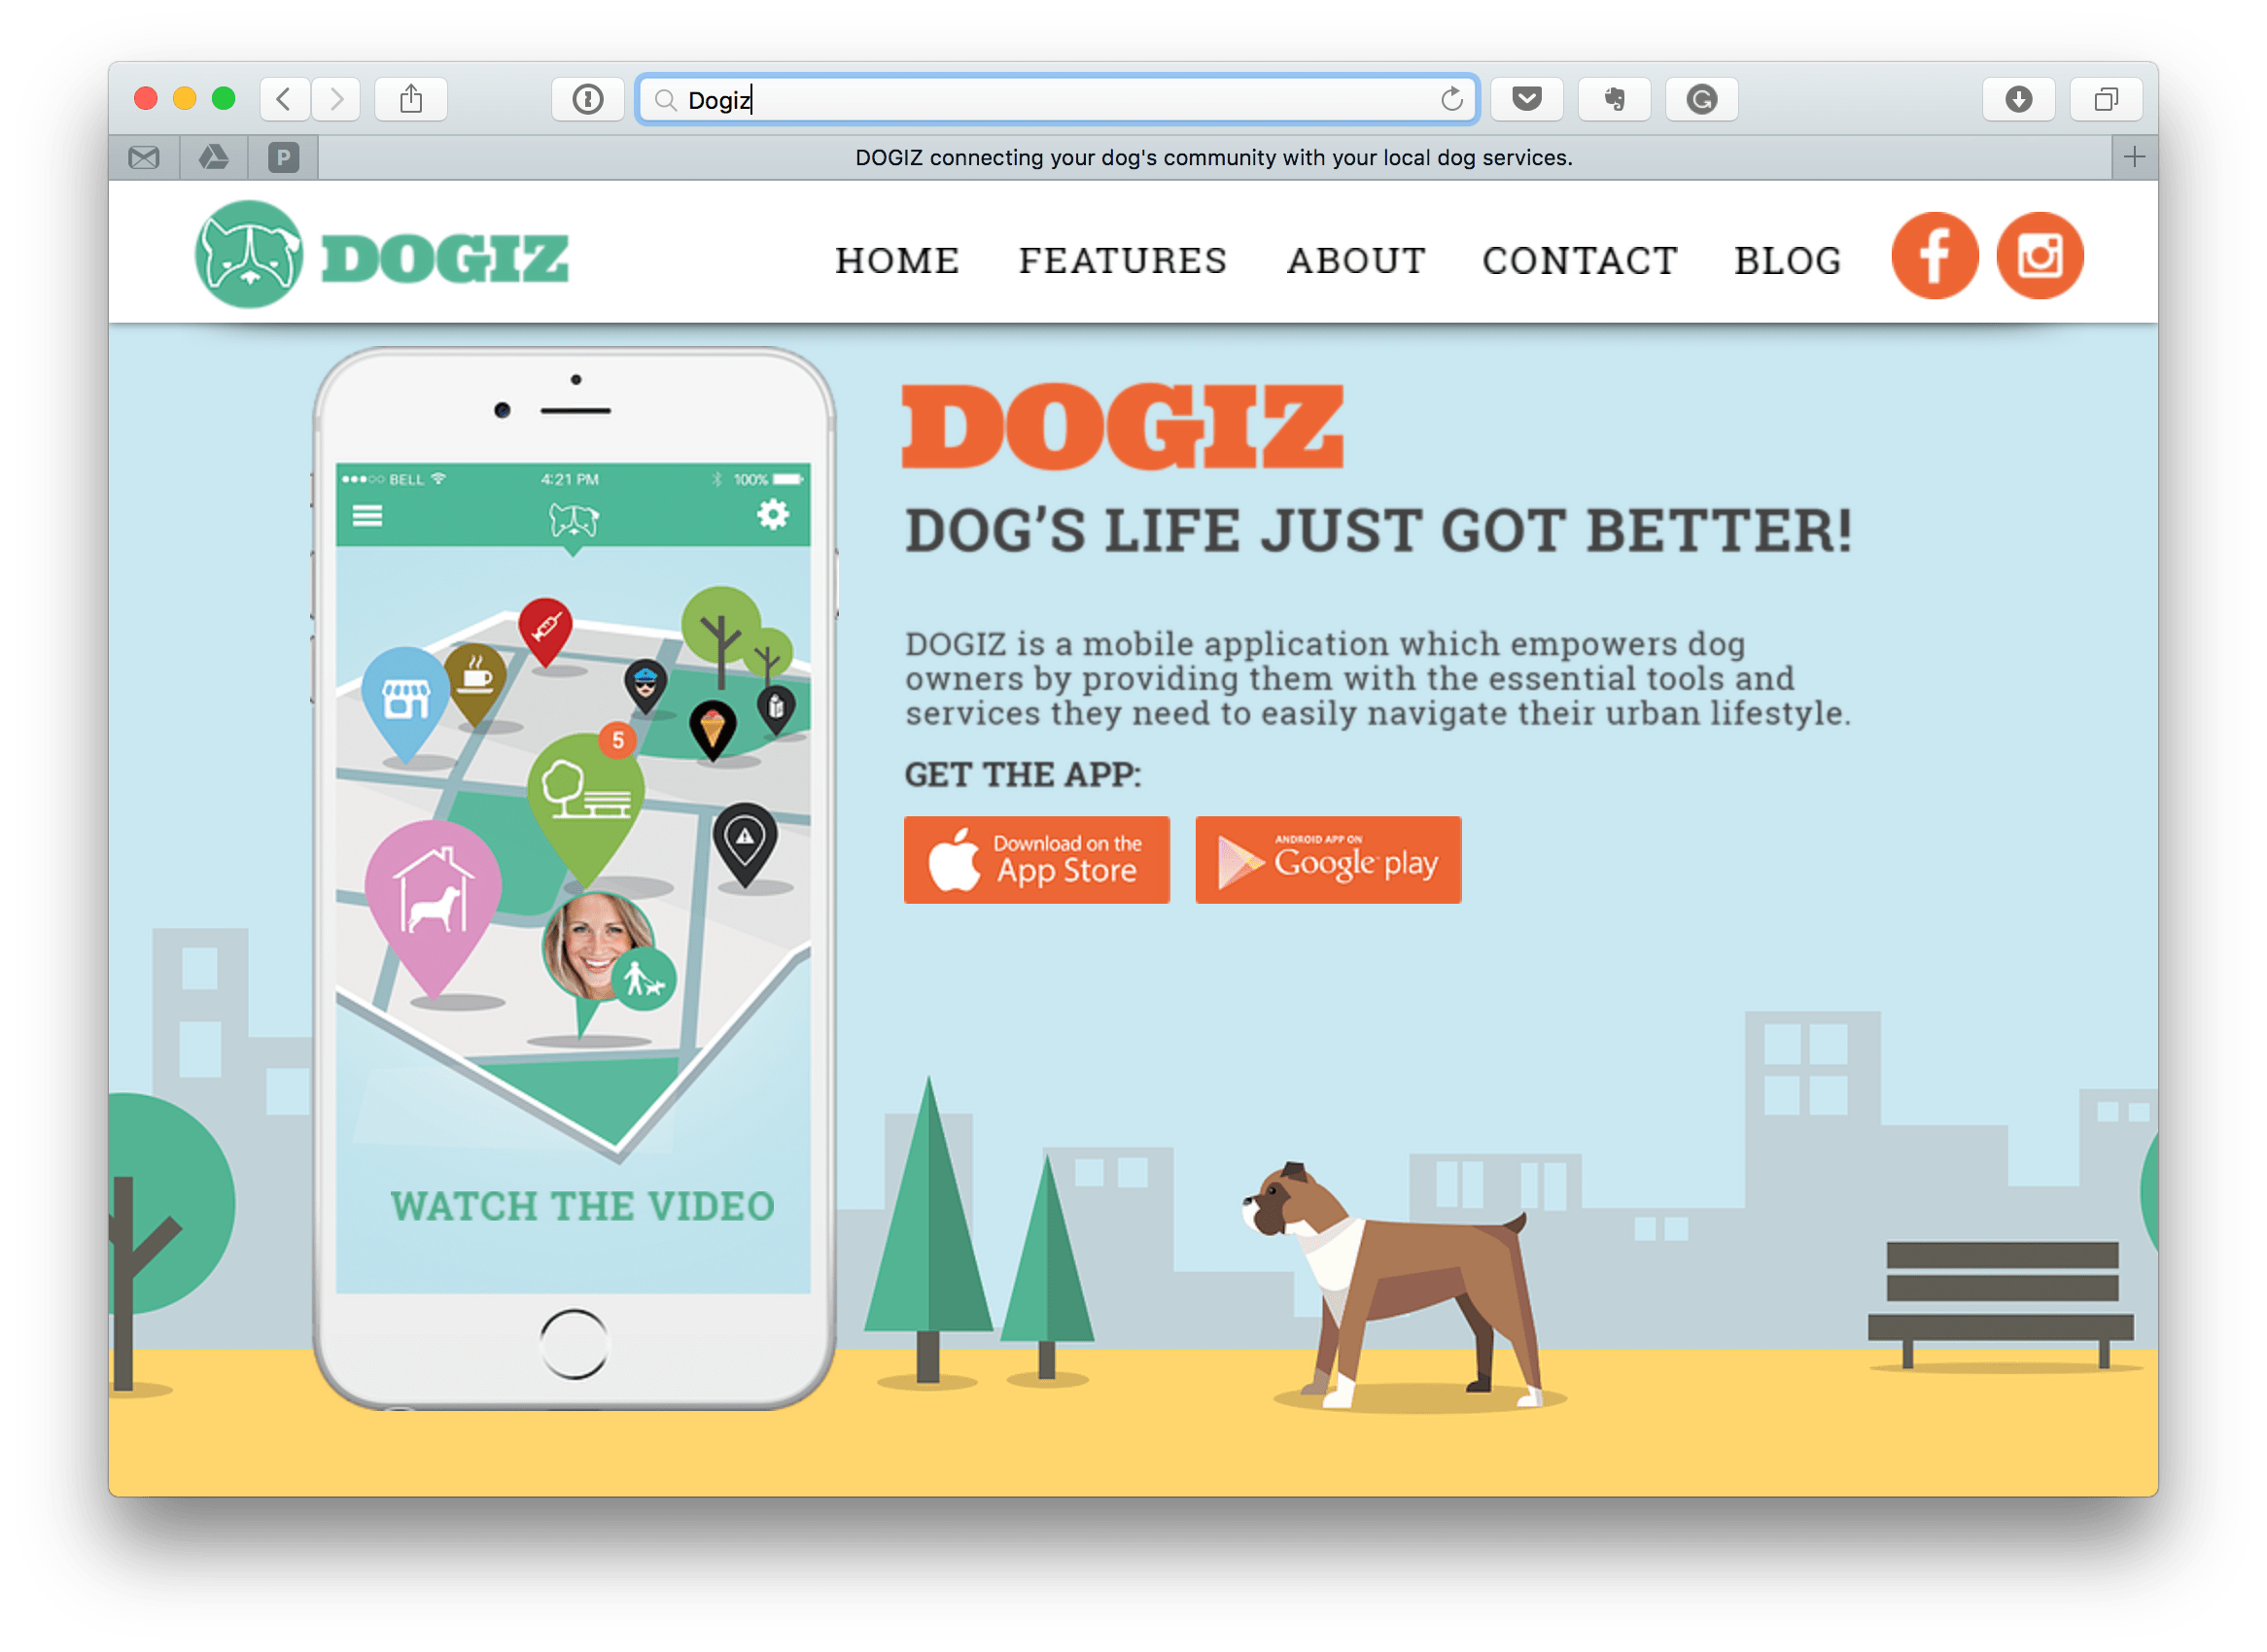The width and height of the screenshot is (2267, 1652).
Task: Add a new tab with plus button
Action: (2133, 157)
